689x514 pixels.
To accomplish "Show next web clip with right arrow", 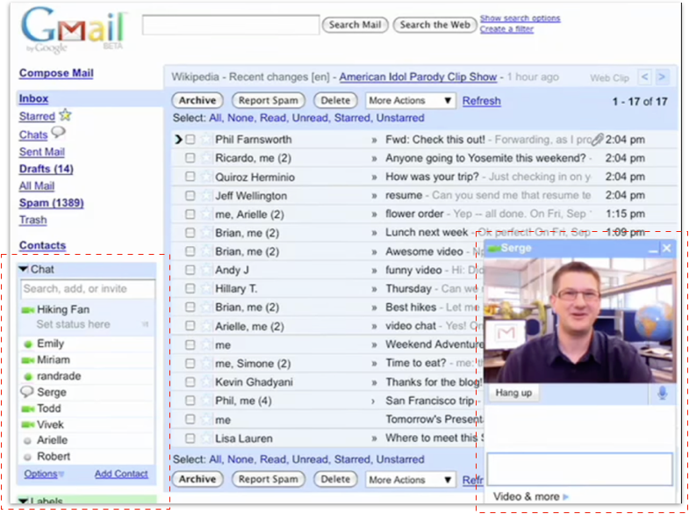I will click(662, 77).
